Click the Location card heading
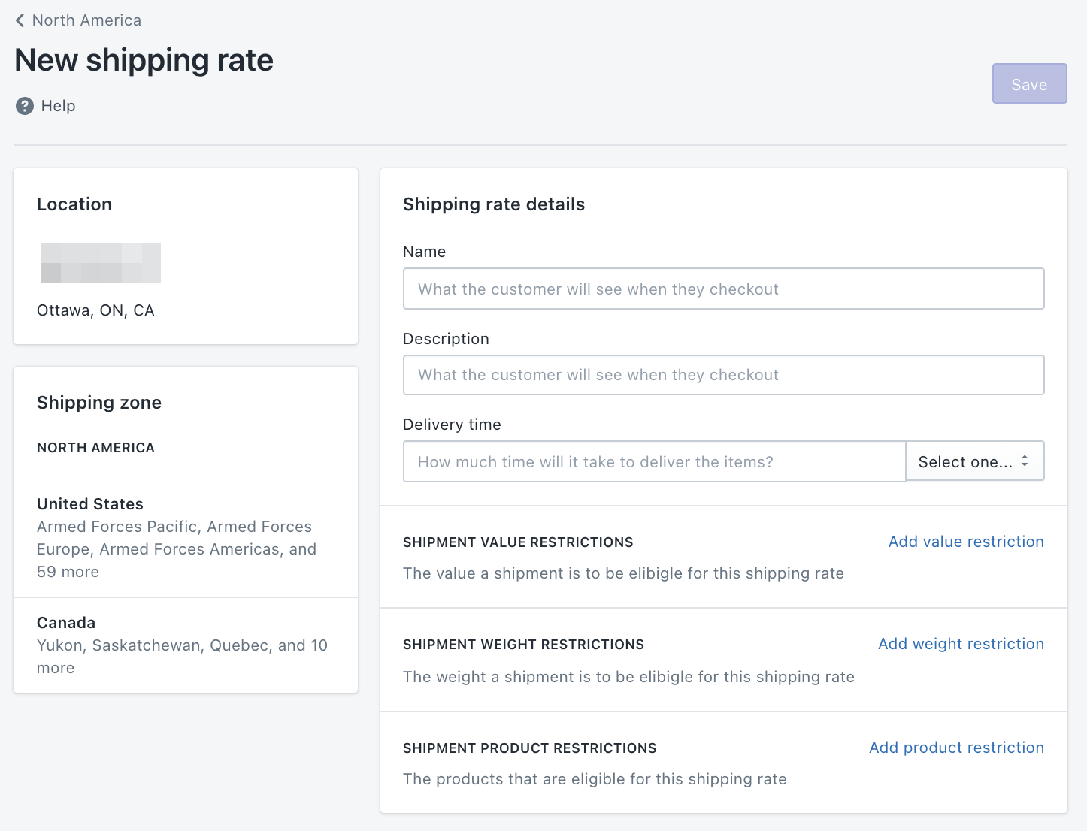Viewport: 1087px width, 831px height. pyautogui.click(x=74, y=204)
